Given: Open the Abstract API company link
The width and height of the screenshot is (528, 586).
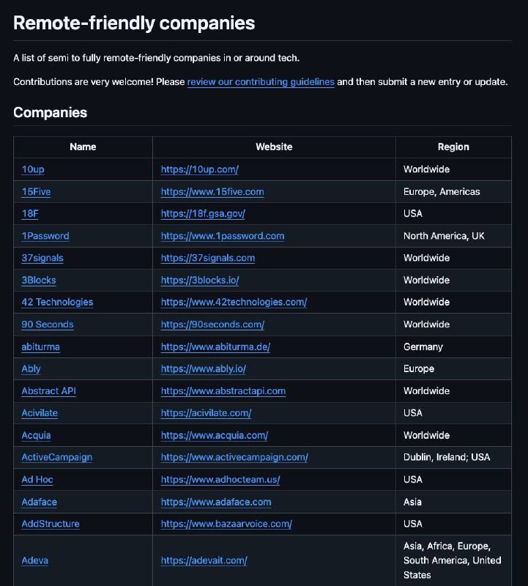Looking at the screenshot, I should (48, 391).
